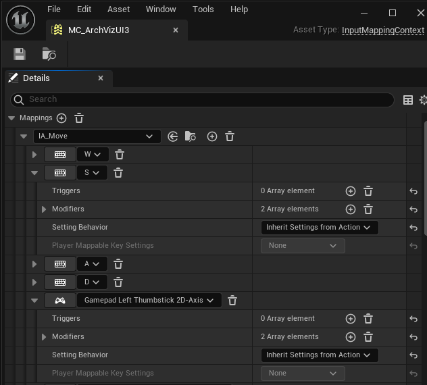Screen dimensions: 427x385
Task: Open the D key dropdown
Action: coord(92,282)
